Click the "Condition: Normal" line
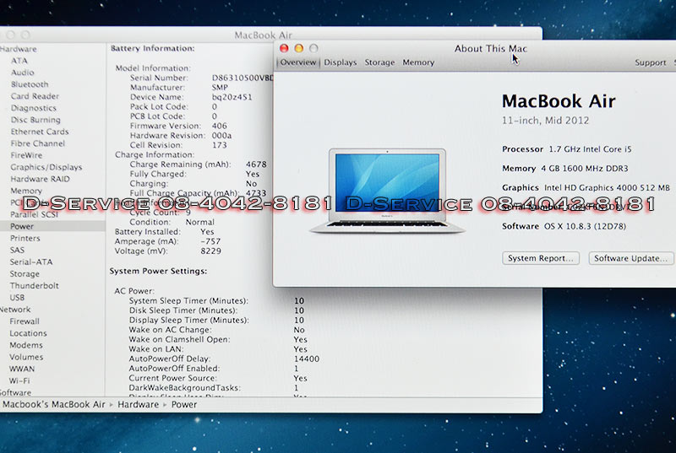The width and height of the screenshot is (676, 453). (172, 222)
